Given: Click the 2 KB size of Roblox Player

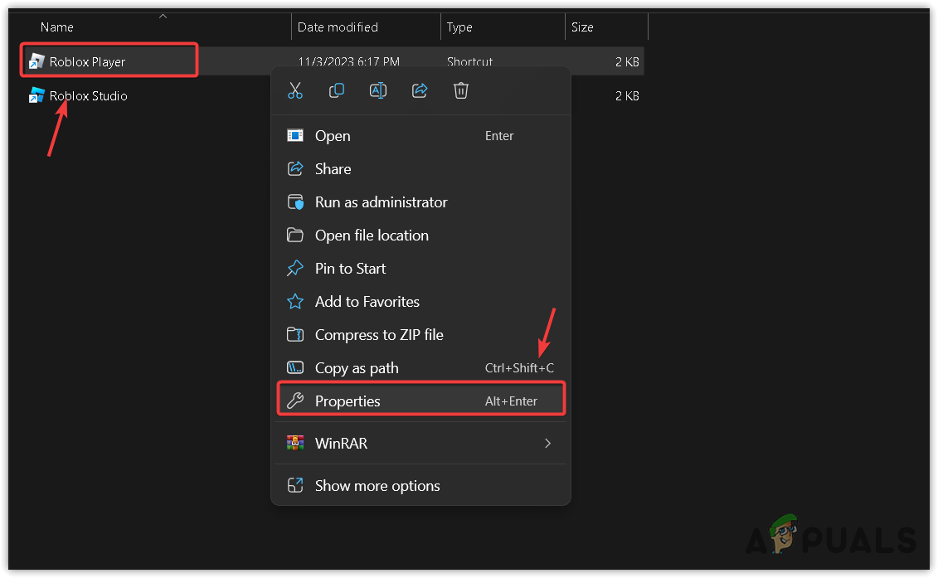Looking at the screenshot, I should [627, 61].
